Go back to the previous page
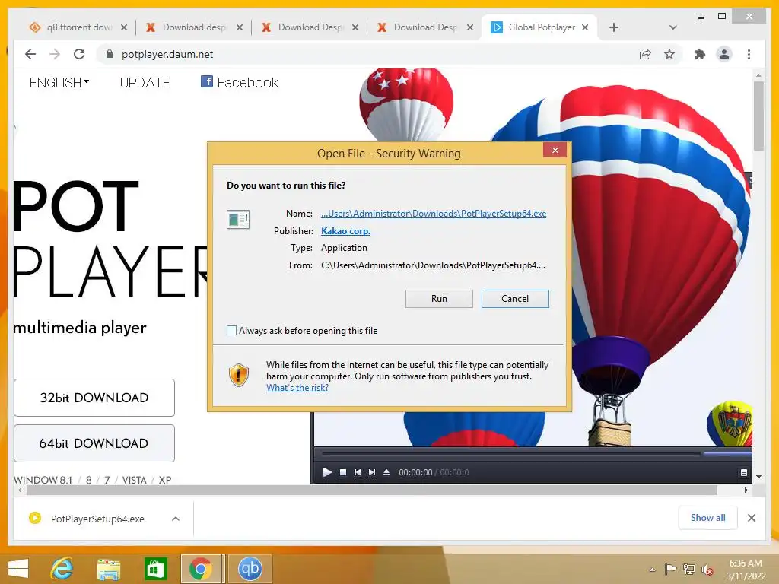This screenshot has width=779, height=584. pos(30,54)
